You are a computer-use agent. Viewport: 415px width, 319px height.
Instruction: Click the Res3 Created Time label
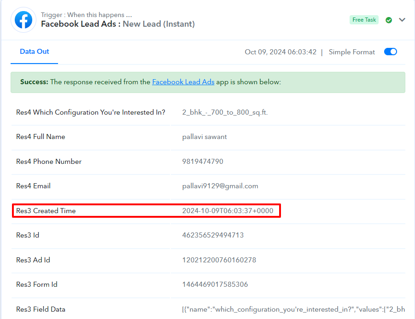click(x=46, y=210)
